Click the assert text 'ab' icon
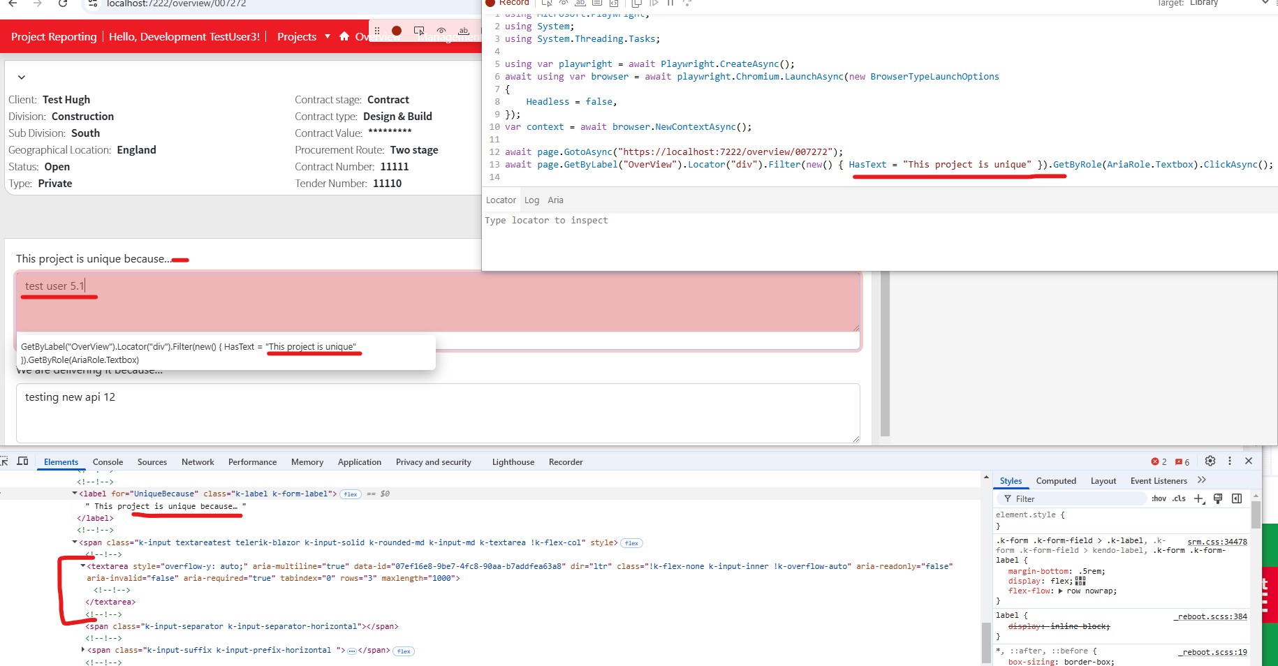The height and width of the screenshot is (666, 1278). (464, 31)
